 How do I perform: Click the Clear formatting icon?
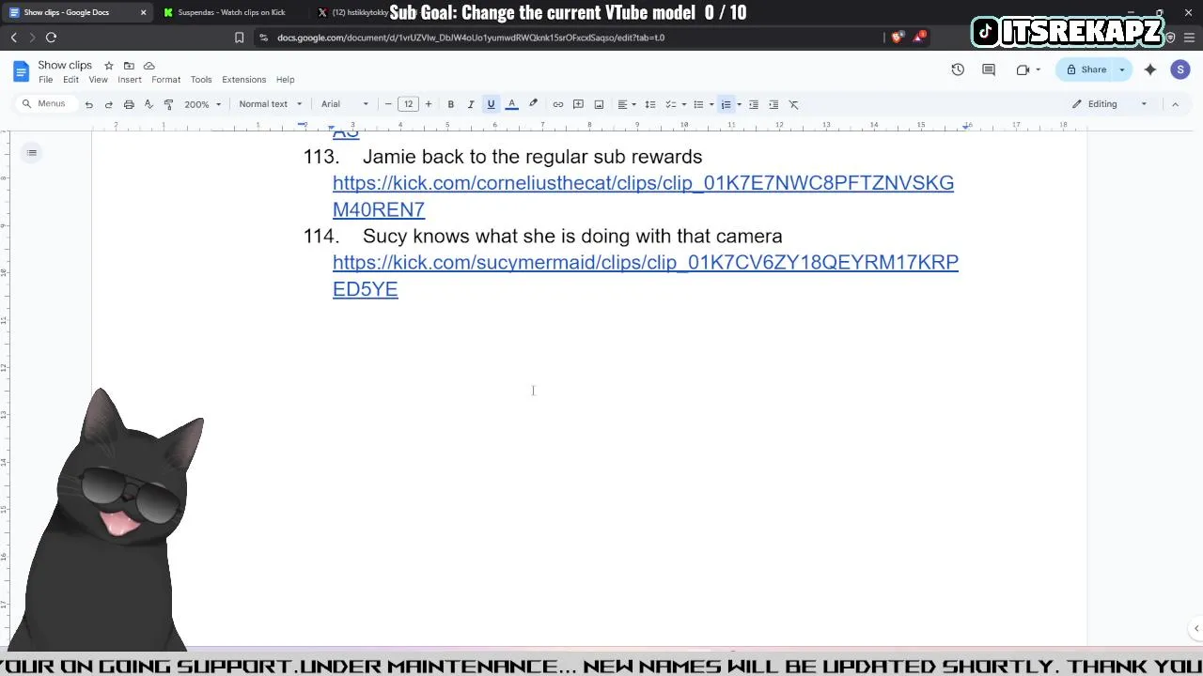(x=793, y=104)
